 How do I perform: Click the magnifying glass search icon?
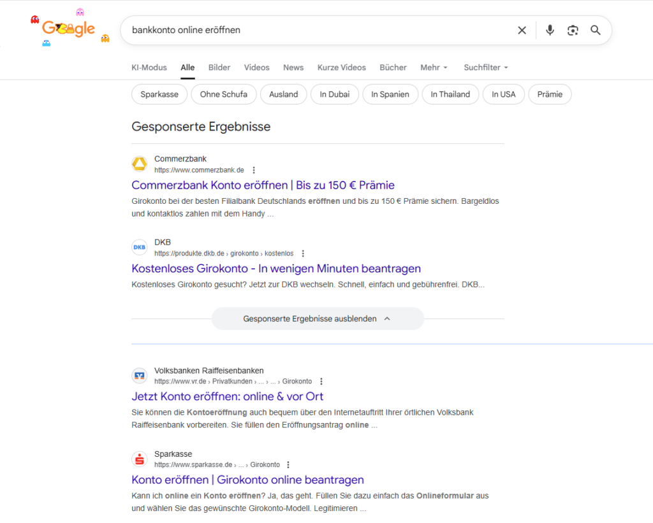point(596,30)
